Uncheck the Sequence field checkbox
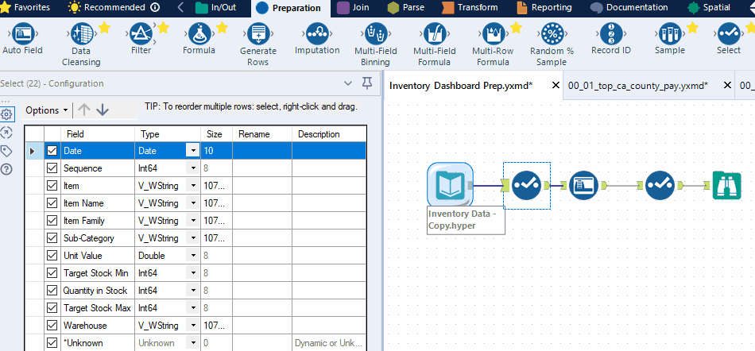This screenshot has height=351, width=755. [52, 168]
